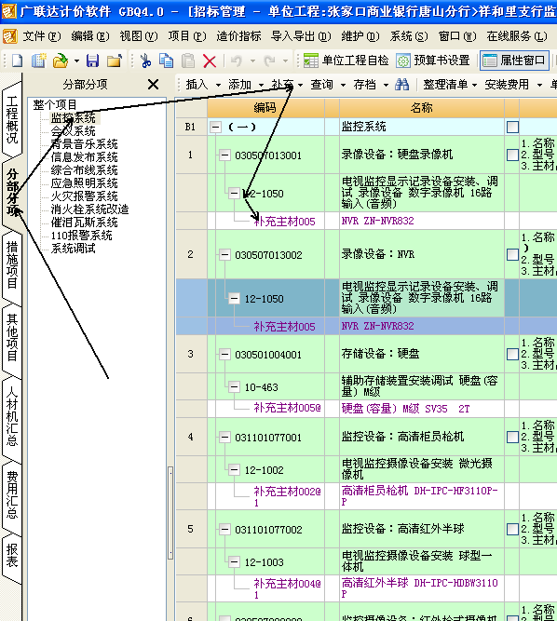
Task: Open the 安装费用 dropdown arrow
Action: [539, 85]
